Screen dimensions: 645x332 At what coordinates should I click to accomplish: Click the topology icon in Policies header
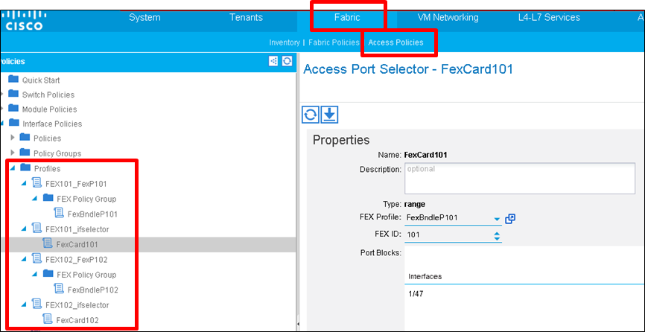pyautogui.click(x=273, y=61)
